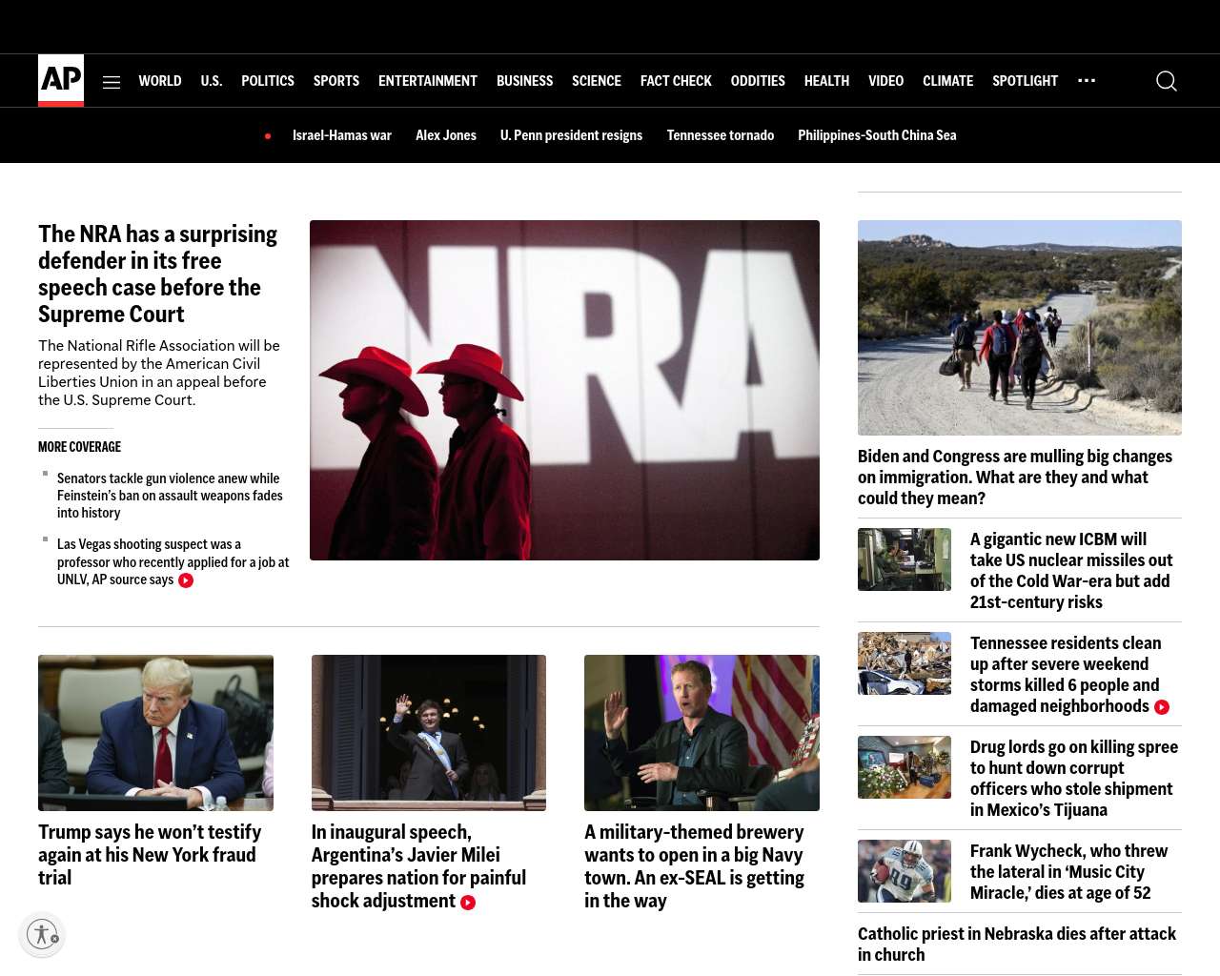Open the hamburger menu icon
The image size is (1220, 976).
(112, 82)
